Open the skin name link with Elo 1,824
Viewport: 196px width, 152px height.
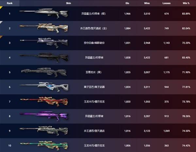pyautogui.click(x=94, y=87)
